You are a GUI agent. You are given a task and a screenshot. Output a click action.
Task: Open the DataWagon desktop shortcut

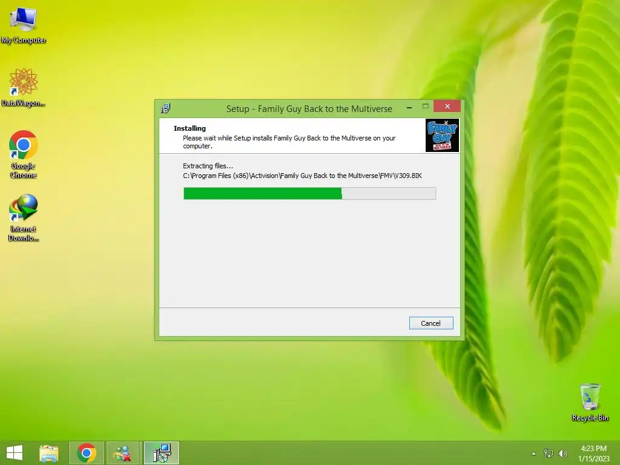coord(24,87)
